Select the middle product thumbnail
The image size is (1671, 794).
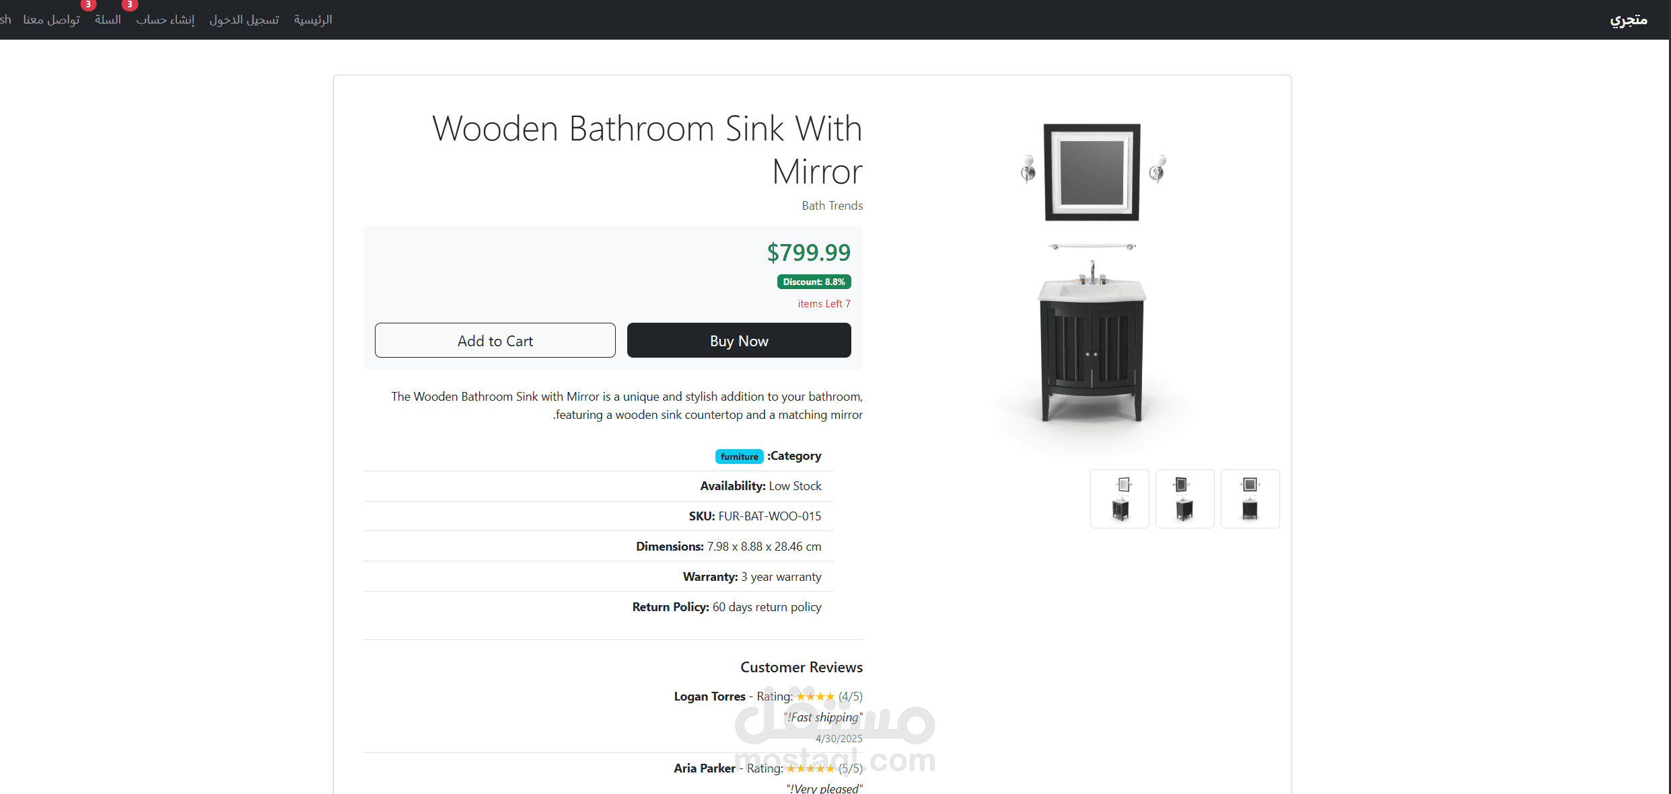(x=1184, y=499)
